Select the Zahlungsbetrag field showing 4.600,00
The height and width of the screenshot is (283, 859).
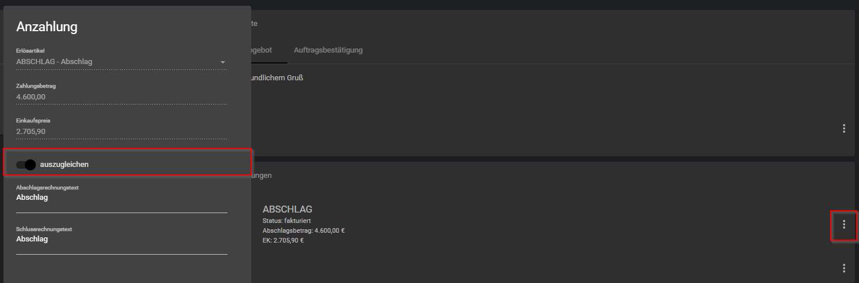point(122,97)
